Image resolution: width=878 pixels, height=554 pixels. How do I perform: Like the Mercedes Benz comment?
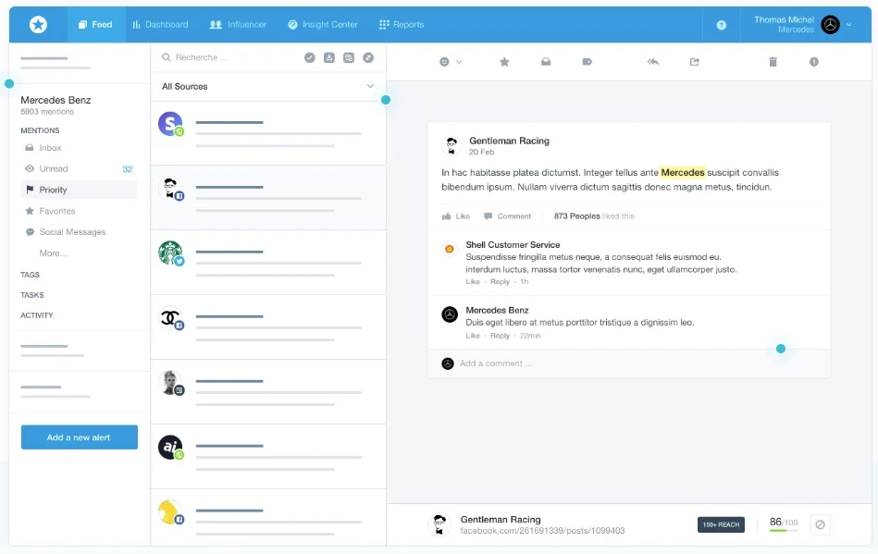pyautogui.click(x=473, y=336)
